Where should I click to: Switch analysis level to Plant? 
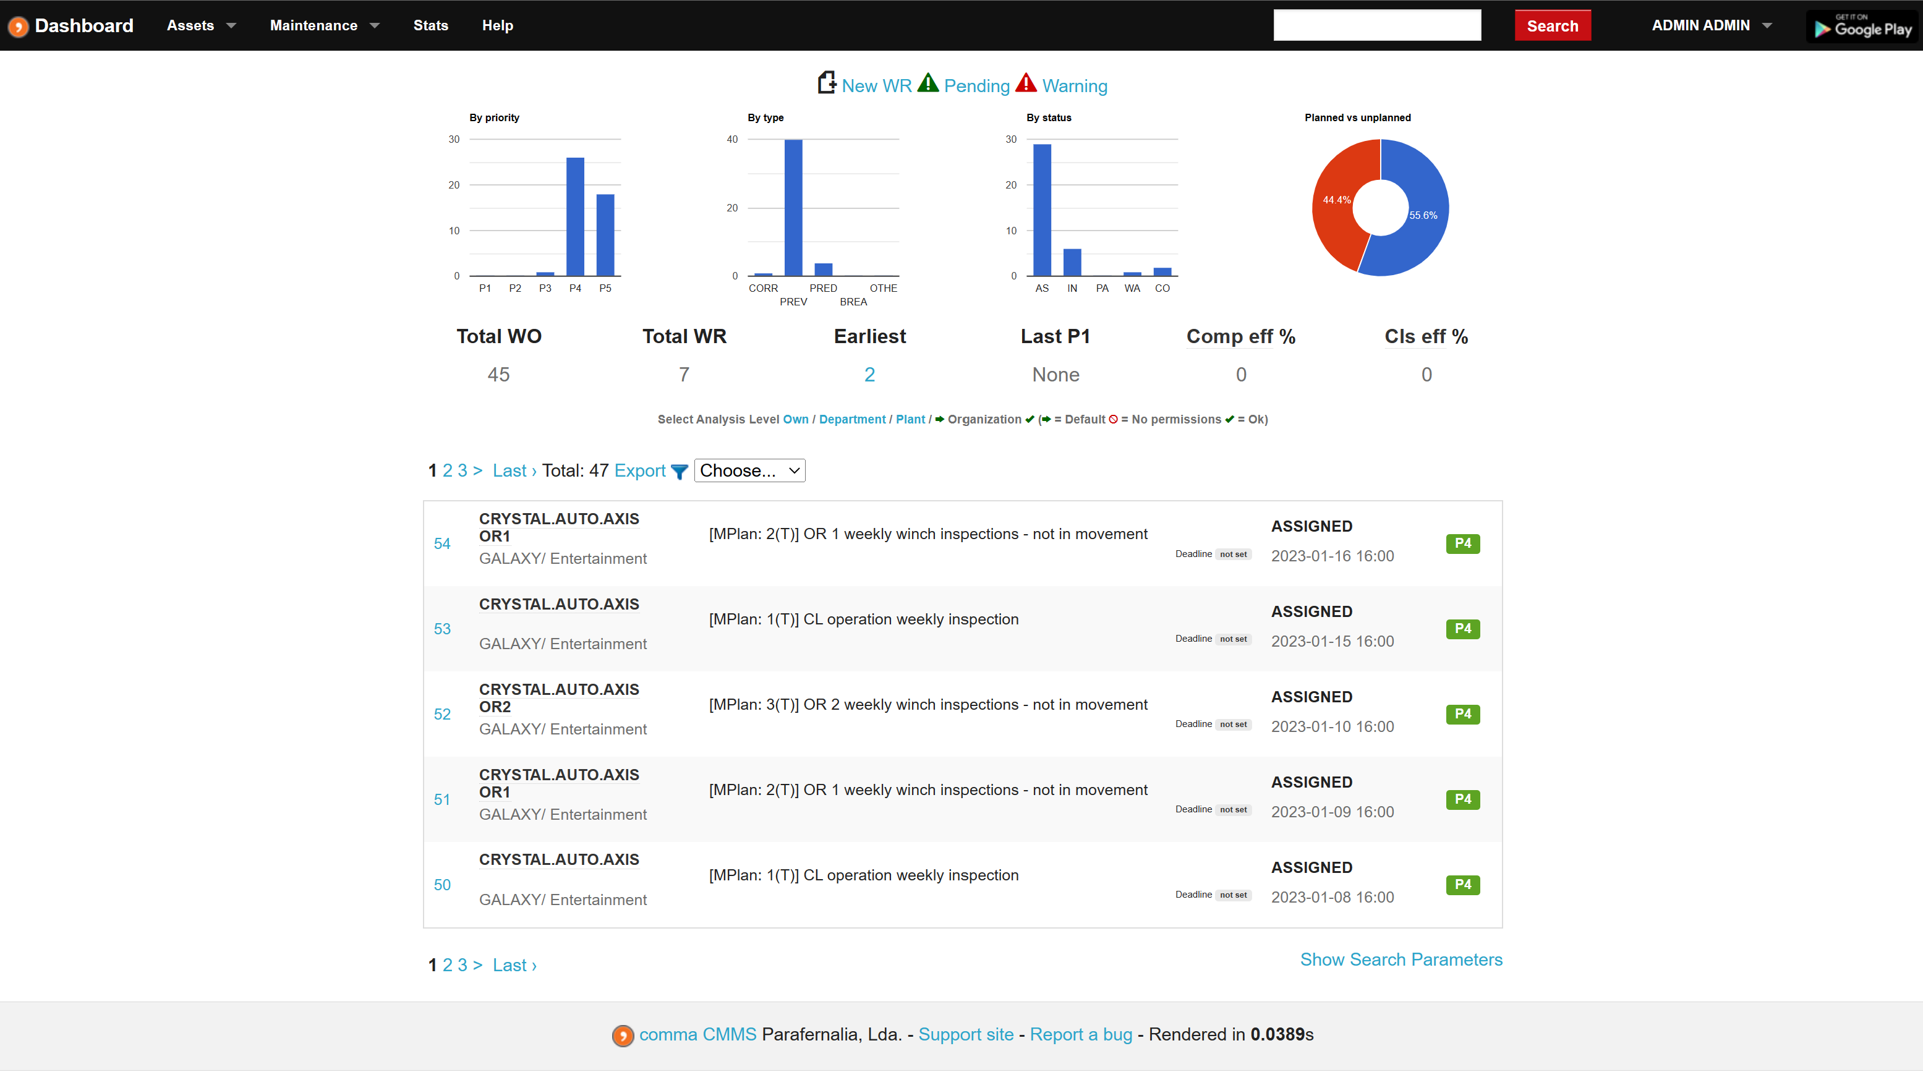[911, 419]
